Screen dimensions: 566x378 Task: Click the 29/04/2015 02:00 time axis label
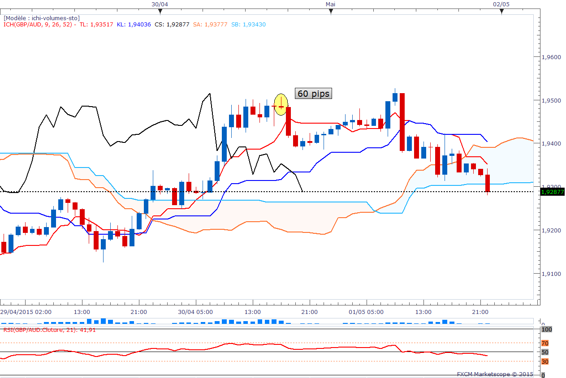(x=26, y=312)
